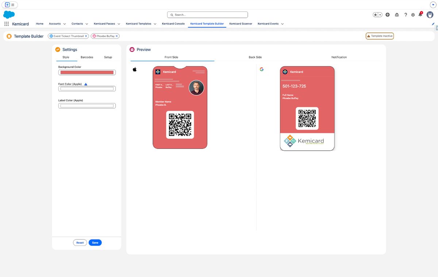
Task: Open user profile avatar menu
Action: pyautogui.click(x=430, y=15)
